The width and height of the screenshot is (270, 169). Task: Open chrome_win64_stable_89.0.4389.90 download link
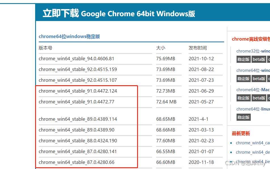coord(76,130)
